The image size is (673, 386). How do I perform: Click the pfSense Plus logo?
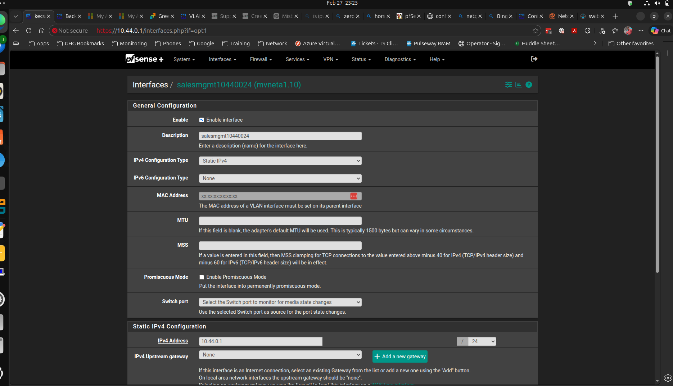click(144, 59)
